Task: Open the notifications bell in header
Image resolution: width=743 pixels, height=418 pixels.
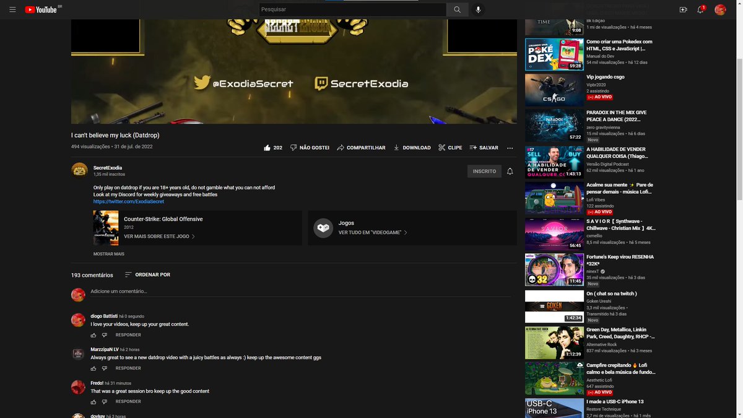Action: [701, 9]
